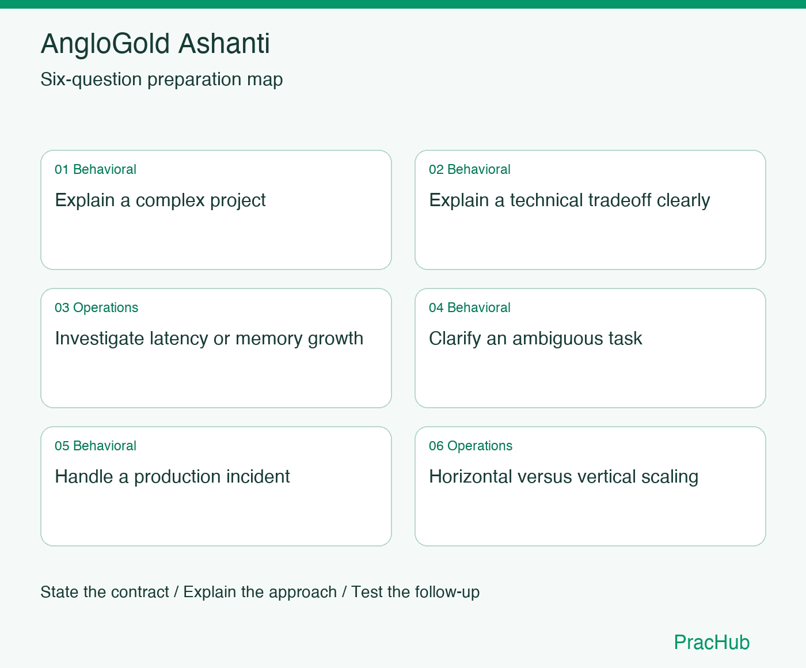Click the PracHub logo text

[x=712, y=642]
